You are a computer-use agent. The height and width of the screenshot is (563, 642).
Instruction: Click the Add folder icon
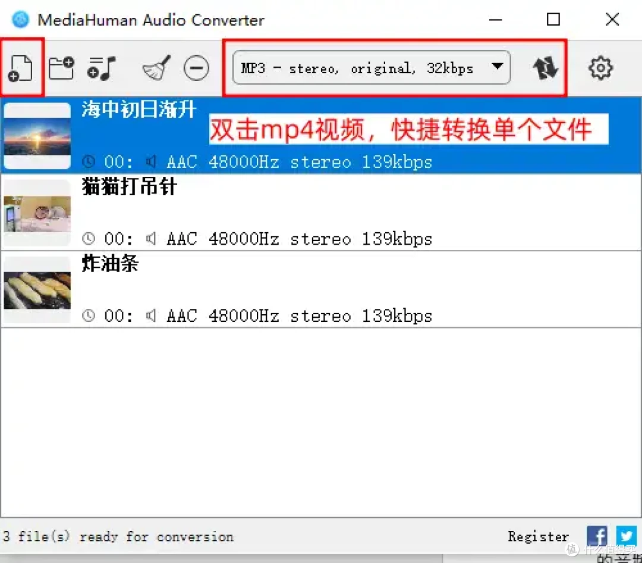[x=61, y=68]
